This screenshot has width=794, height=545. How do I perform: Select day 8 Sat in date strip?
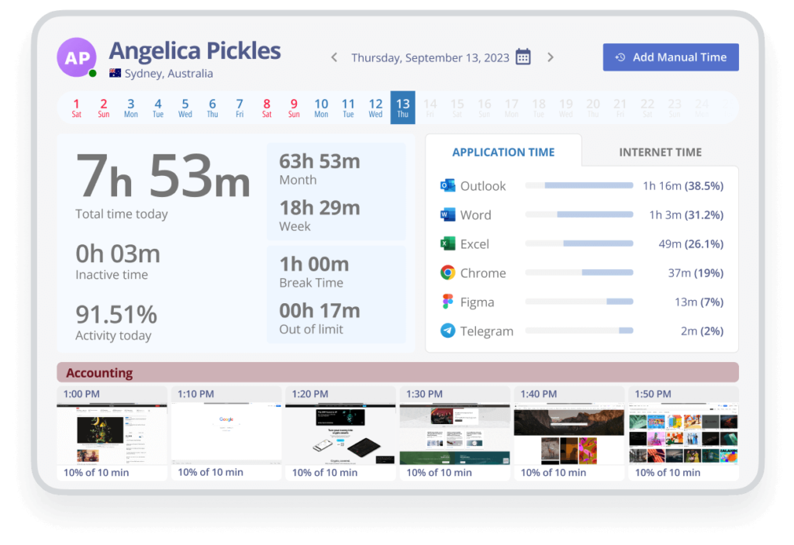point(267,108)
